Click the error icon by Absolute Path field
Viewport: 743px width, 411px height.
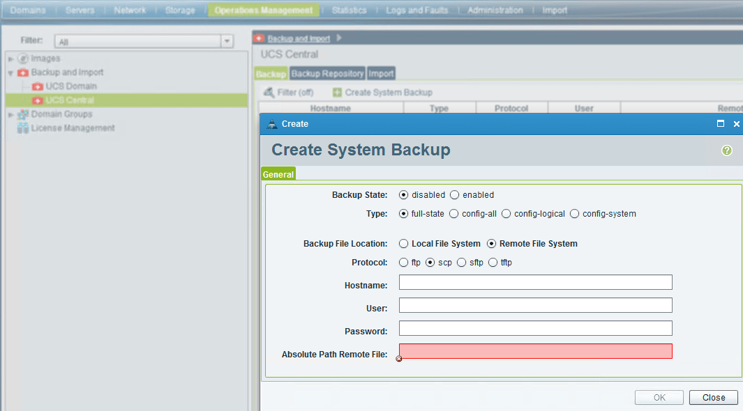pyautogui.click(x=399, y=359)
